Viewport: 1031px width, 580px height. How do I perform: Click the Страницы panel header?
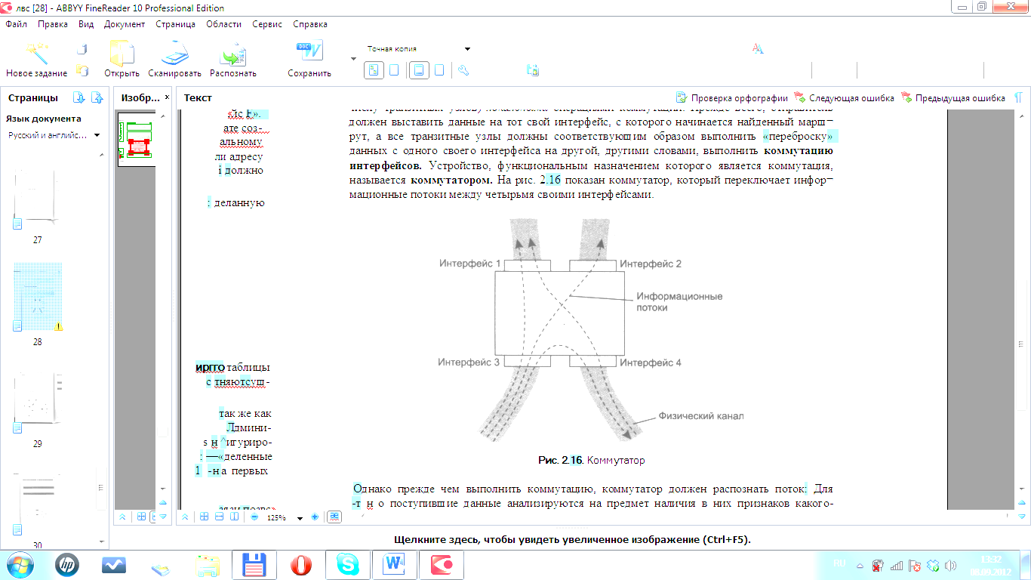click(33, 97)
